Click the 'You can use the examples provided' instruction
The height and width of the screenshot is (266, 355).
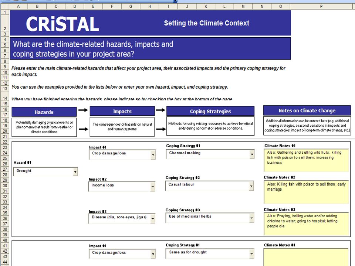click(120, 87)
